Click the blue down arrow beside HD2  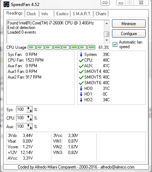pyautogui.click(x=81, y=100)
